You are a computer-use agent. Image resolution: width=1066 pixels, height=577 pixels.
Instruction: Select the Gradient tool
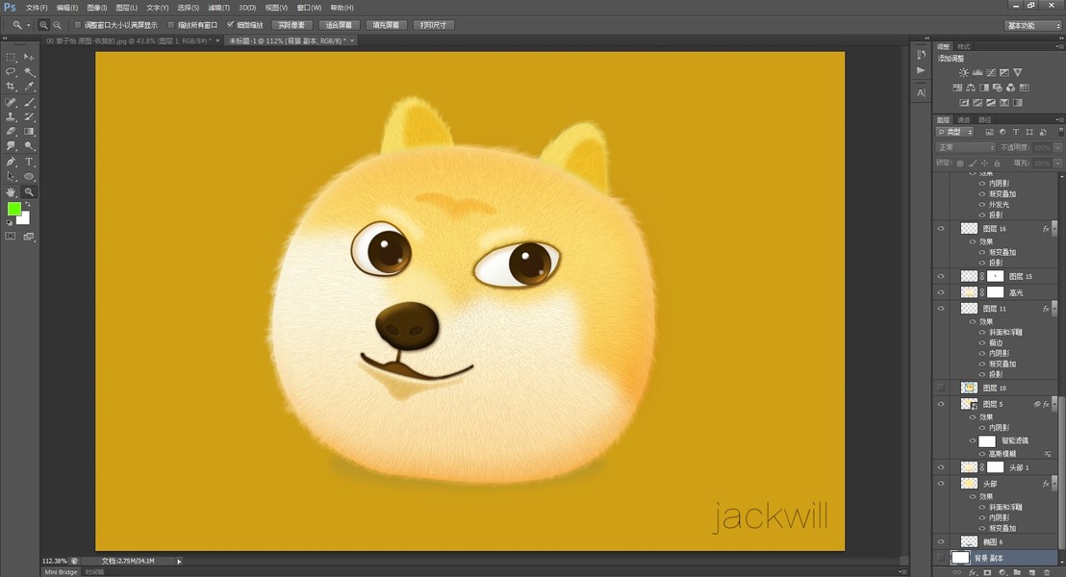[x=29, y=132]
